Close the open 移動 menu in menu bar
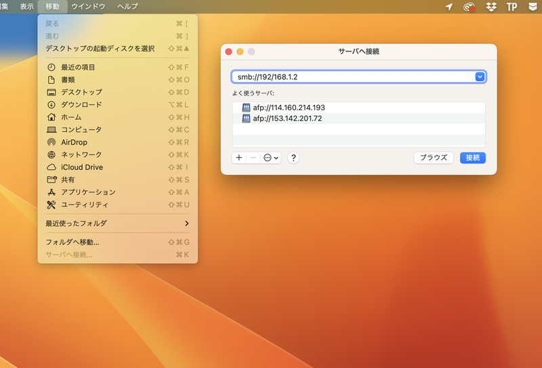542x368 pixels. 52,7
